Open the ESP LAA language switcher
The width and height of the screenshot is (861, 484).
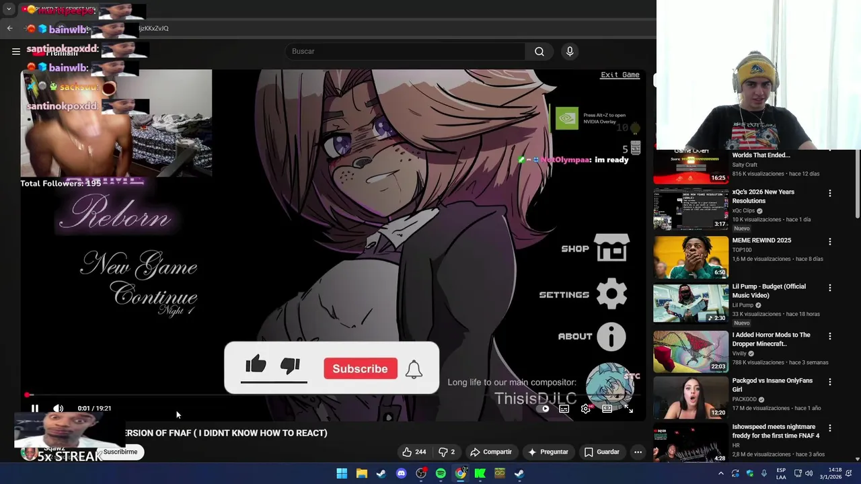click(781, 473)
